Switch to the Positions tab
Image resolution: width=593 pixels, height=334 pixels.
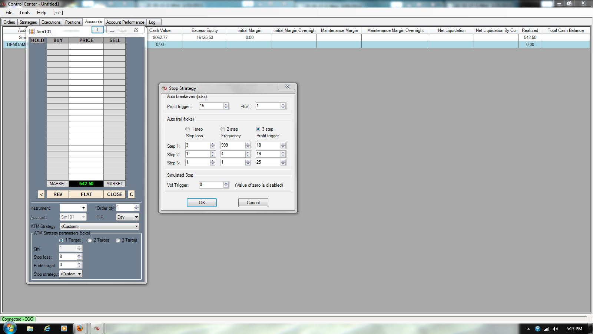(73, 22)
